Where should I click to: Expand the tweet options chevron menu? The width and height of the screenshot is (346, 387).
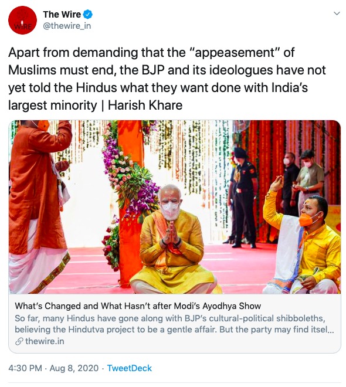pyautogui.click(x=337, y=13)
